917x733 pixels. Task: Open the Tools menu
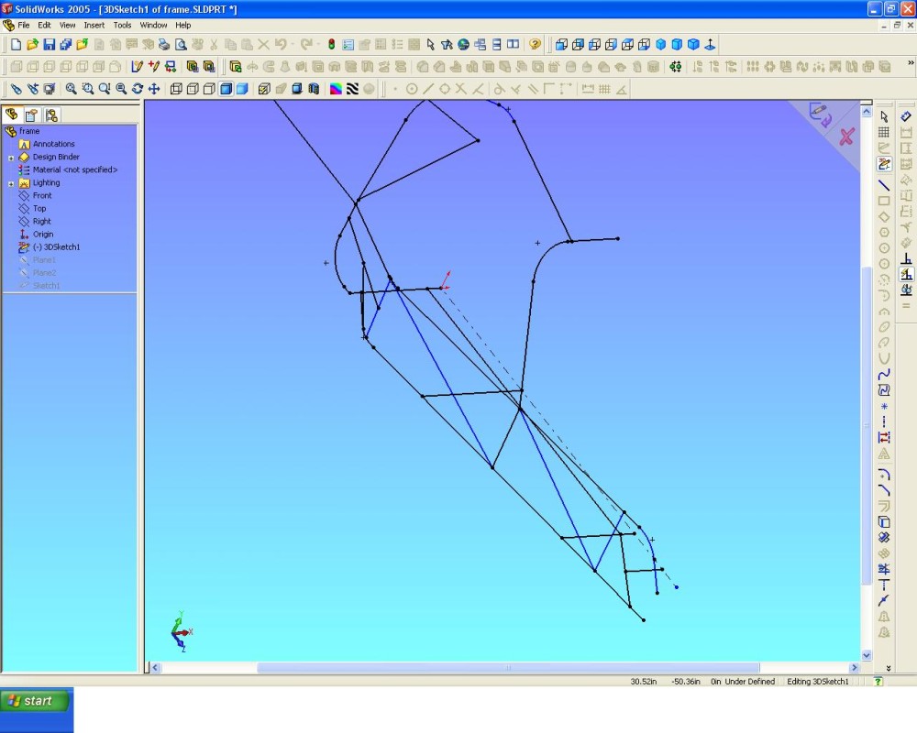point(122,26)
